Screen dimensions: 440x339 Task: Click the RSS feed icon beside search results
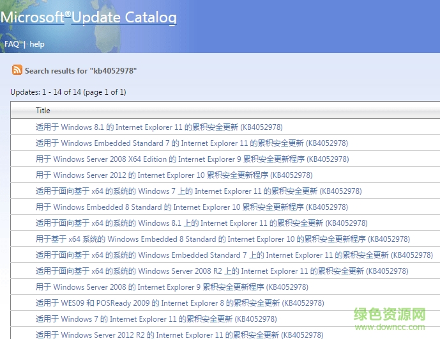tap(17, 70)
